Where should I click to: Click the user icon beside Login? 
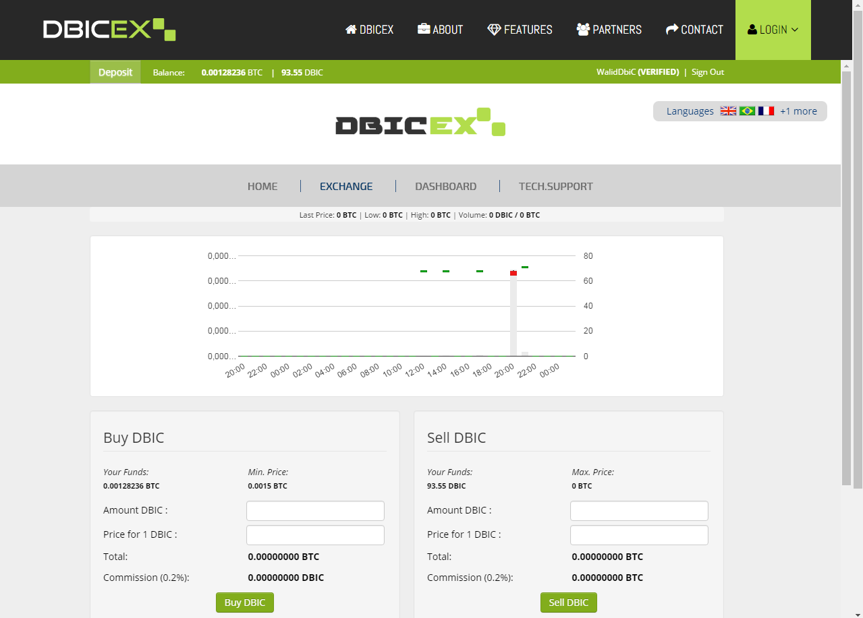pos(752,30)
